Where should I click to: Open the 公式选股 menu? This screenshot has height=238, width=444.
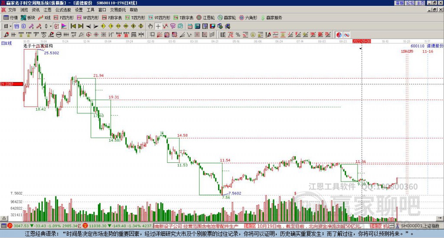click(63, 10)
